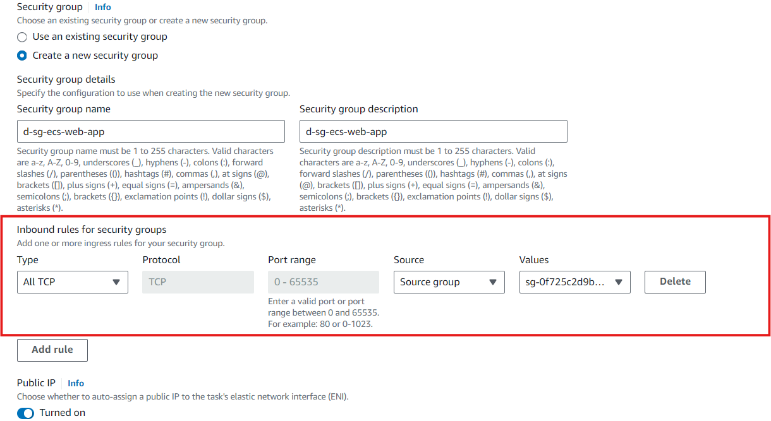Select 'Use an existing security group' option
Image resolution: width=771 pixels, height=421 pixels.
point(21,37)
